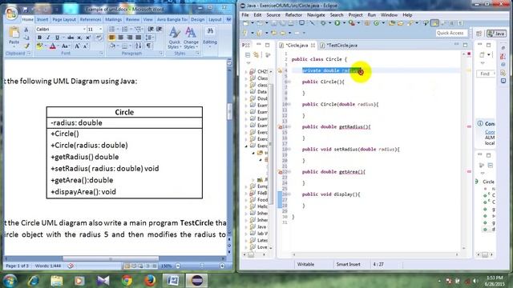This screenshot has height=288, width=513.
Task: Click the Open Perspective icon in Eclipse
Action: click(x=479, y=34)
